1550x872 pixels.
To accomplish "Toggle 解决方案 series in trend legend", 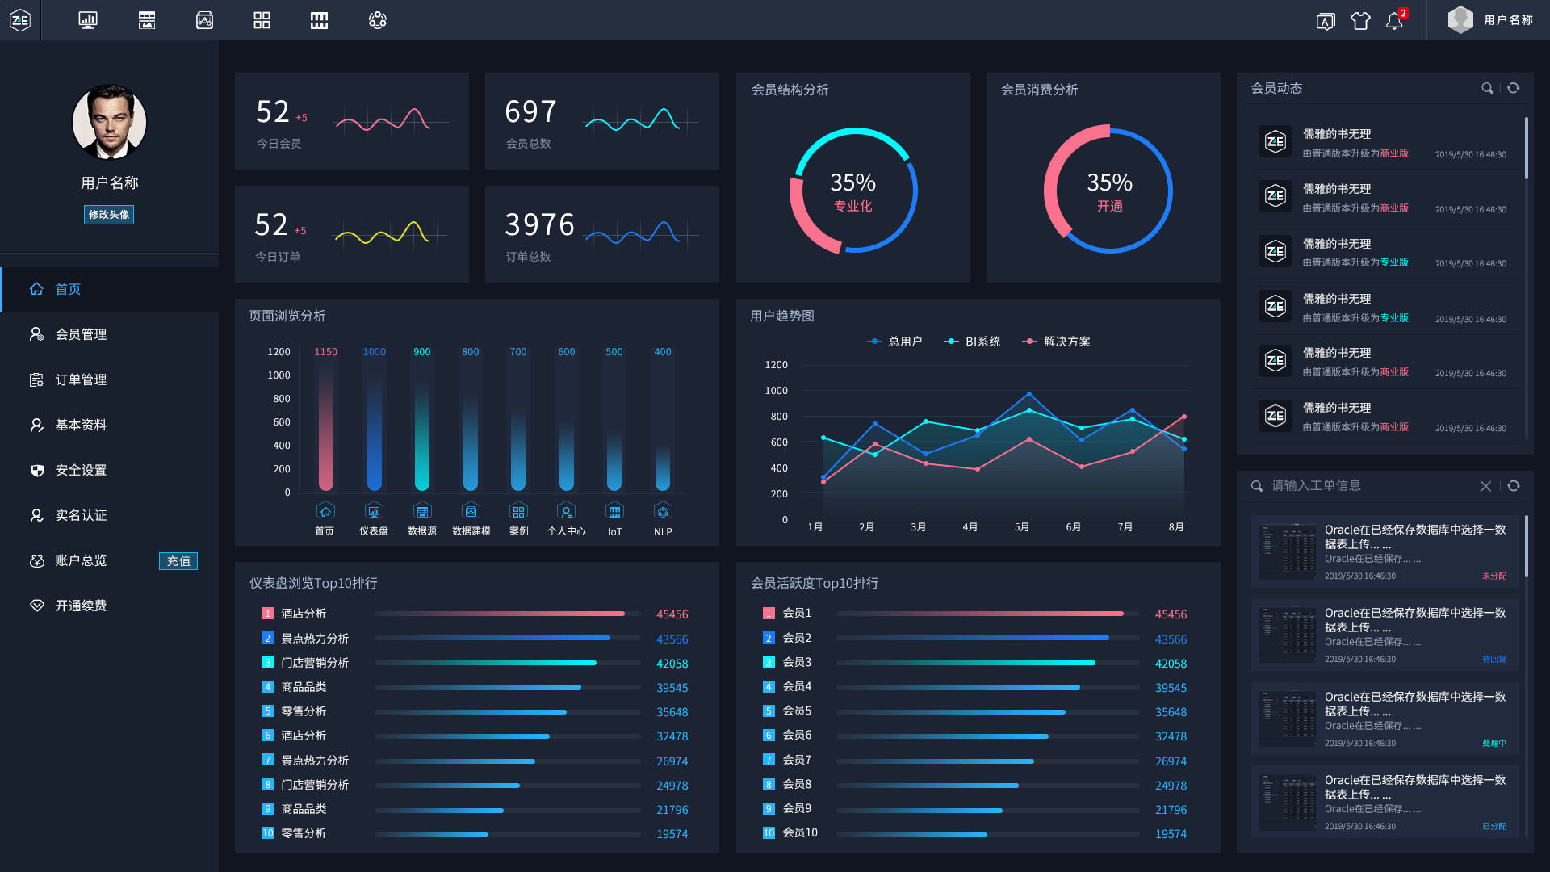I will (x=1056, y=342).
